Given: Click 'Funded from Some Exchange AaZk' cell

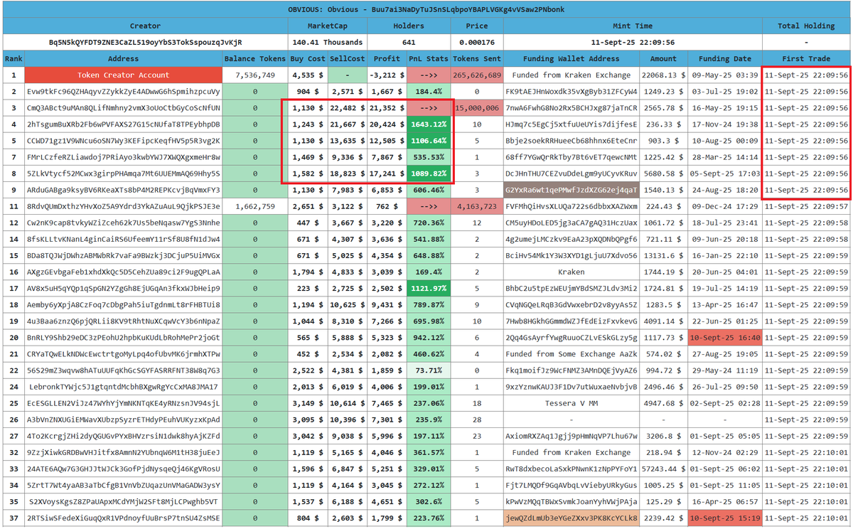Looking at the screenshot, I should pyautogui.click(x=571, y=354).
